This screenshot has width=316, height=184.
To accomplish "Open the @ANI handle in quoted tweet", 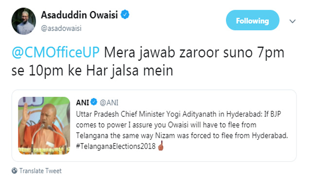I will pyautogui.click(x=109, y=102).
